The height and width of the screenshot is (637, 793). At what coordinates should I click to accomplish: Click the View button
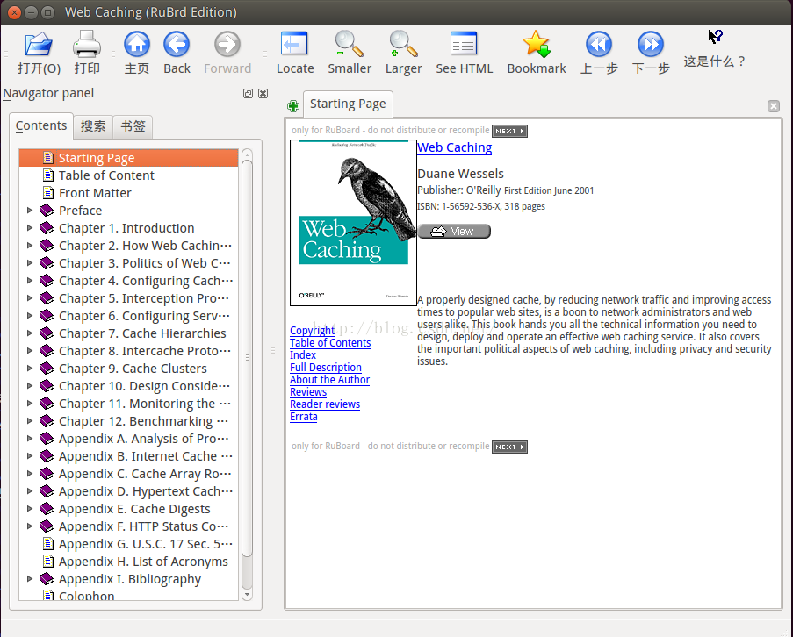click(x=454, y=232)
